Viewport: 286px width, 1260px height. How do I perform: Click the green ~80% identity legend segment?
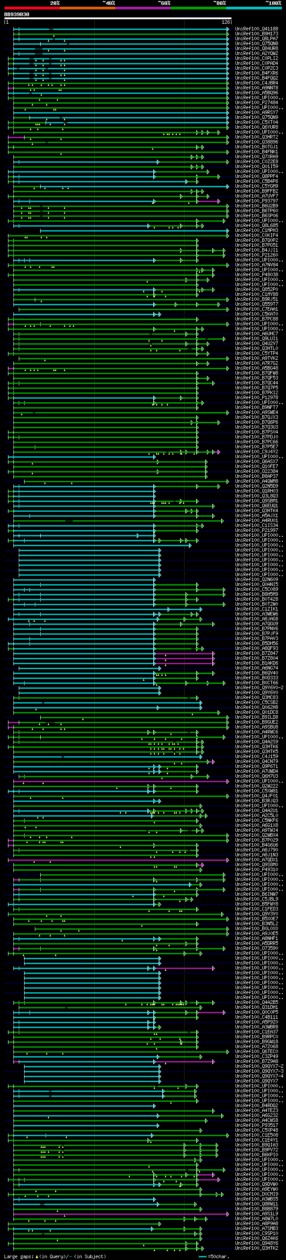198,8
